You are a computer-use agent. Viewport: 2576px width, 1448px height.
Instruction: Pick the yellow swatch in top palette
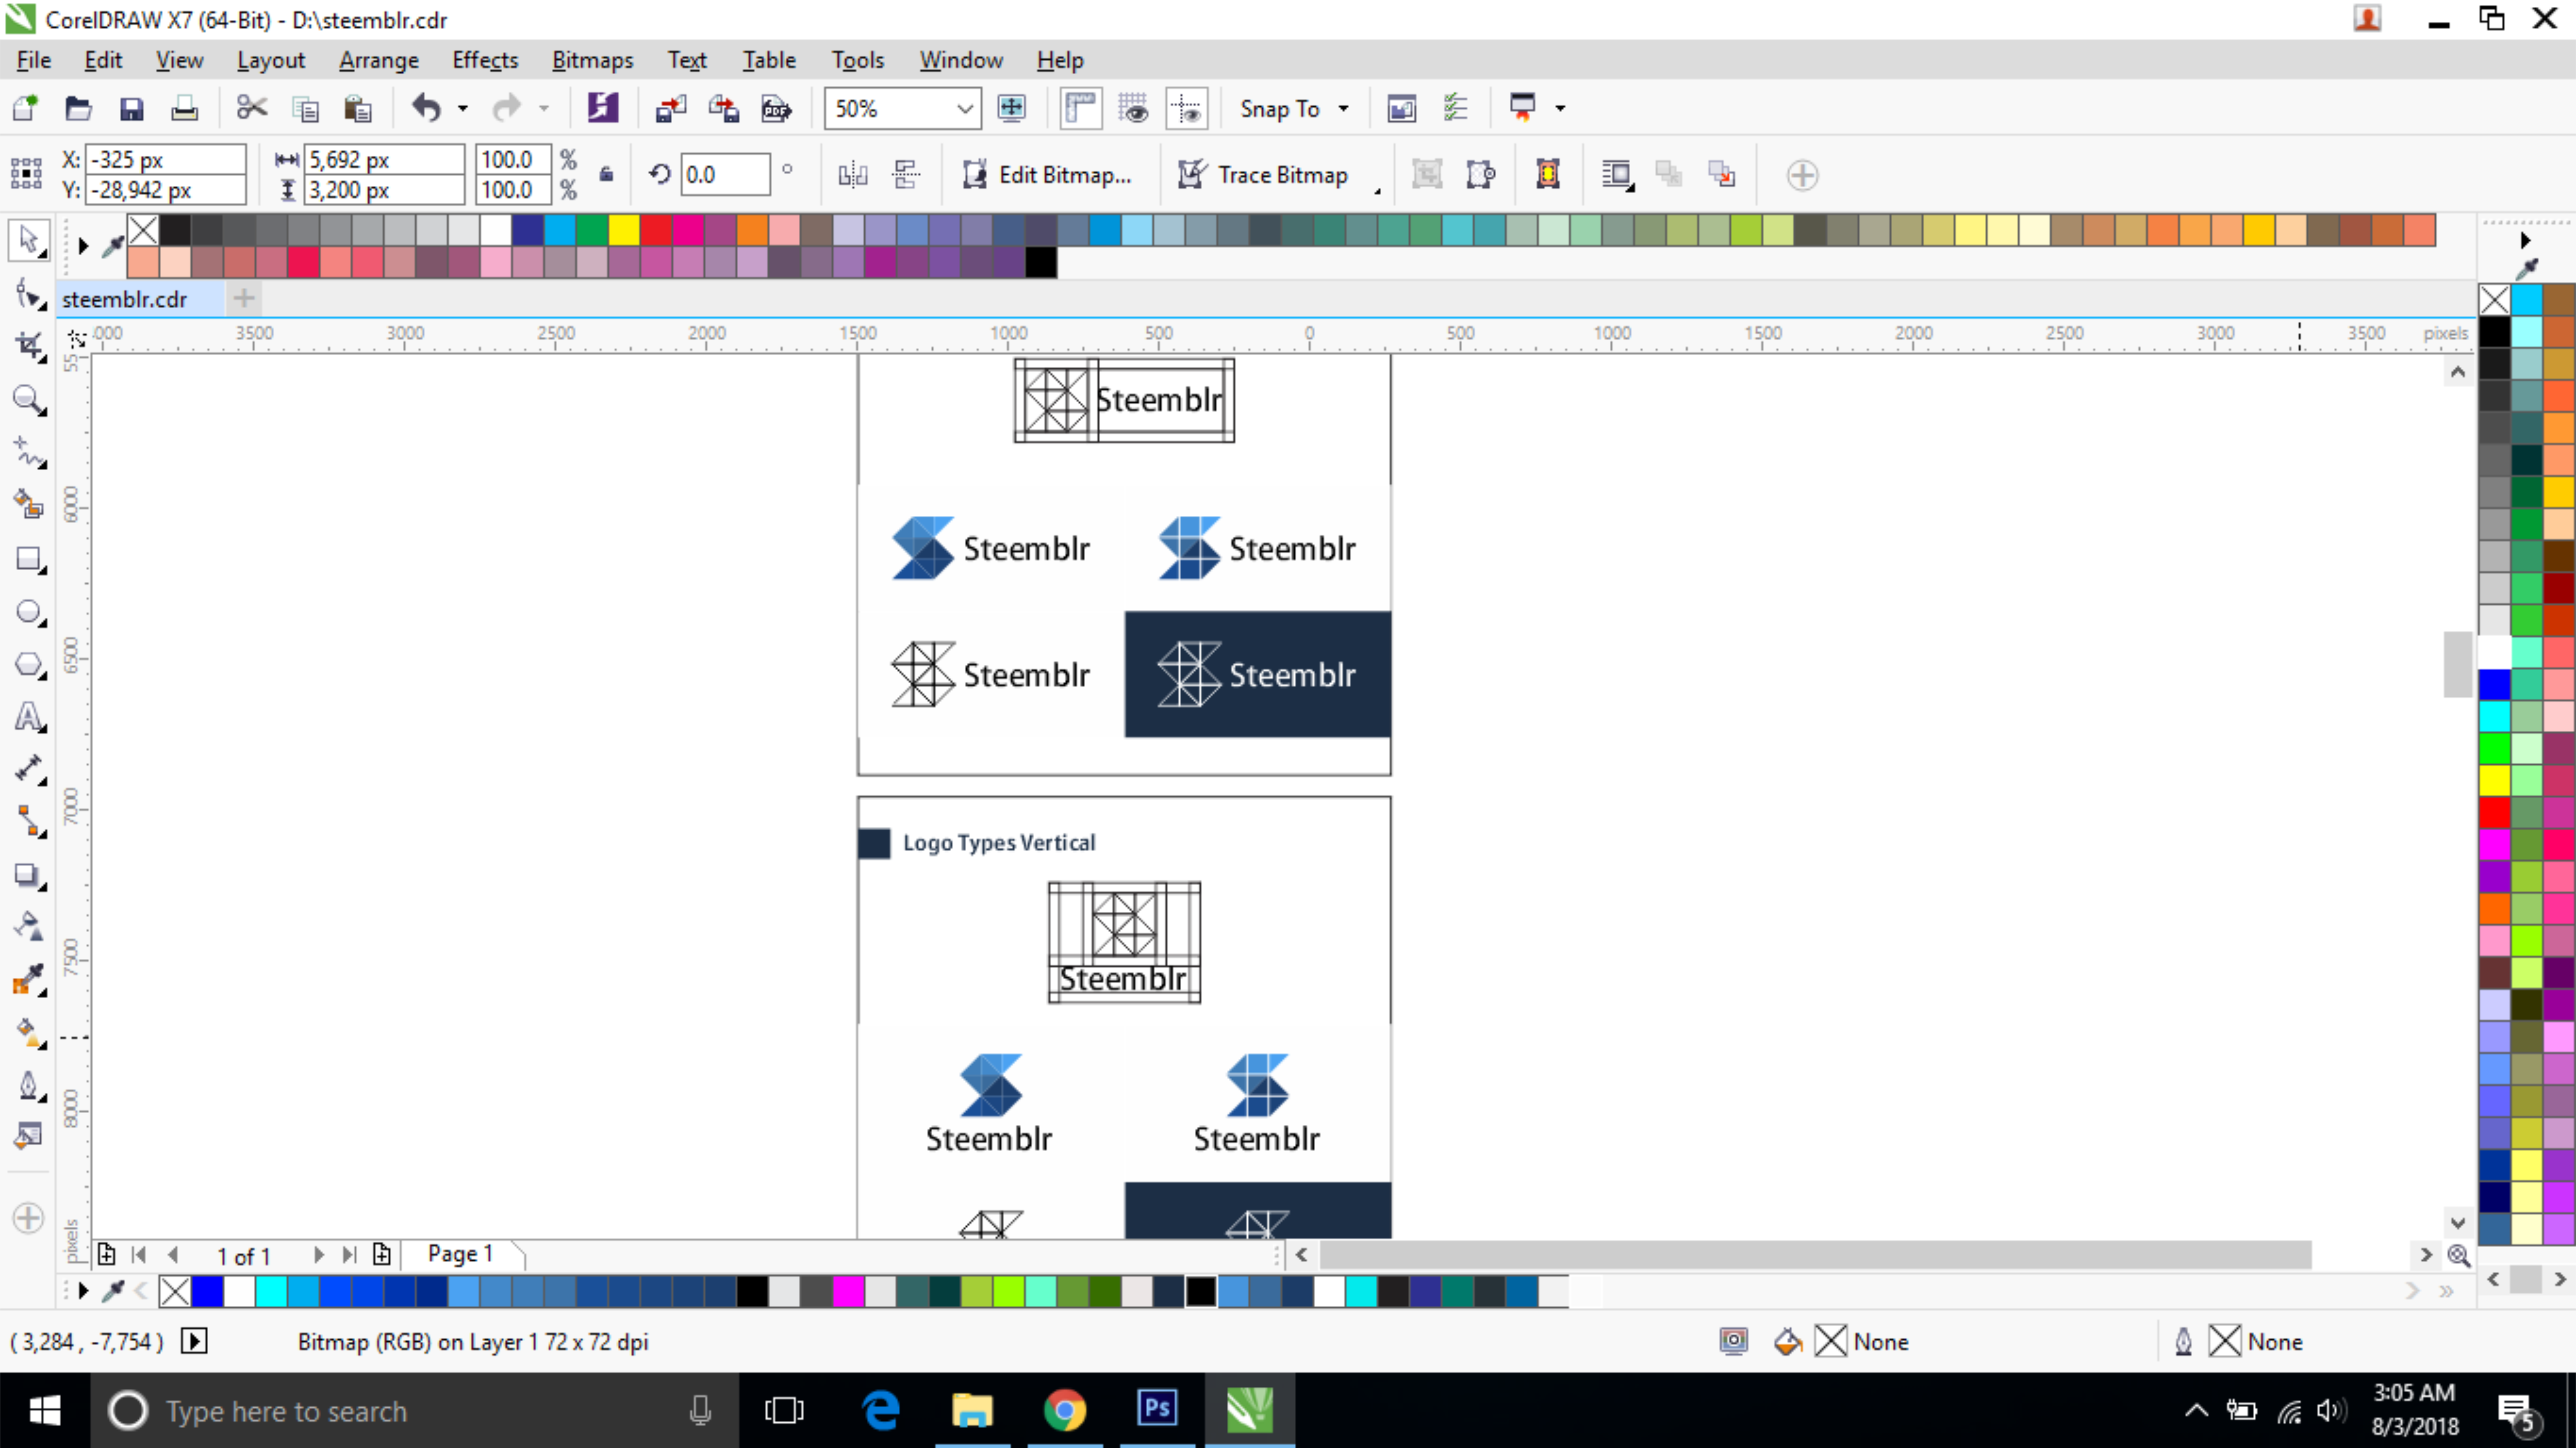point(624,230)
